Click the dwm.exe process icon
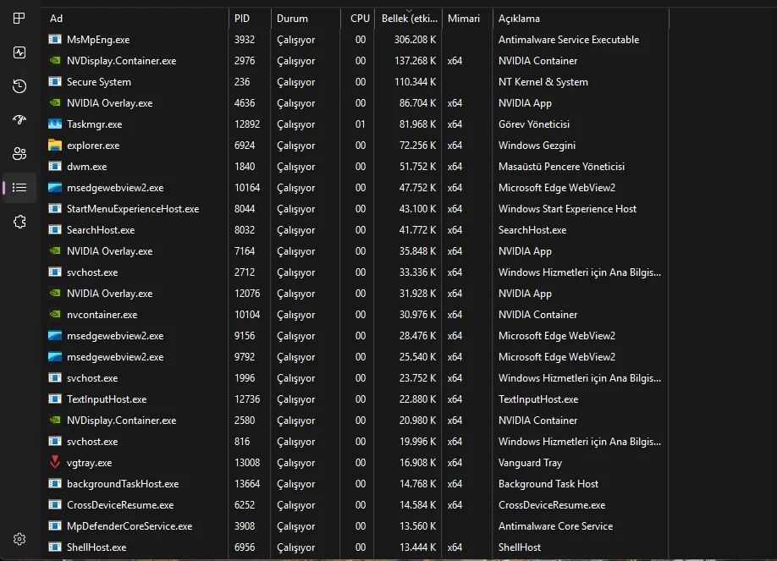This screenshot has height=561, width=777. coord(55,166)
